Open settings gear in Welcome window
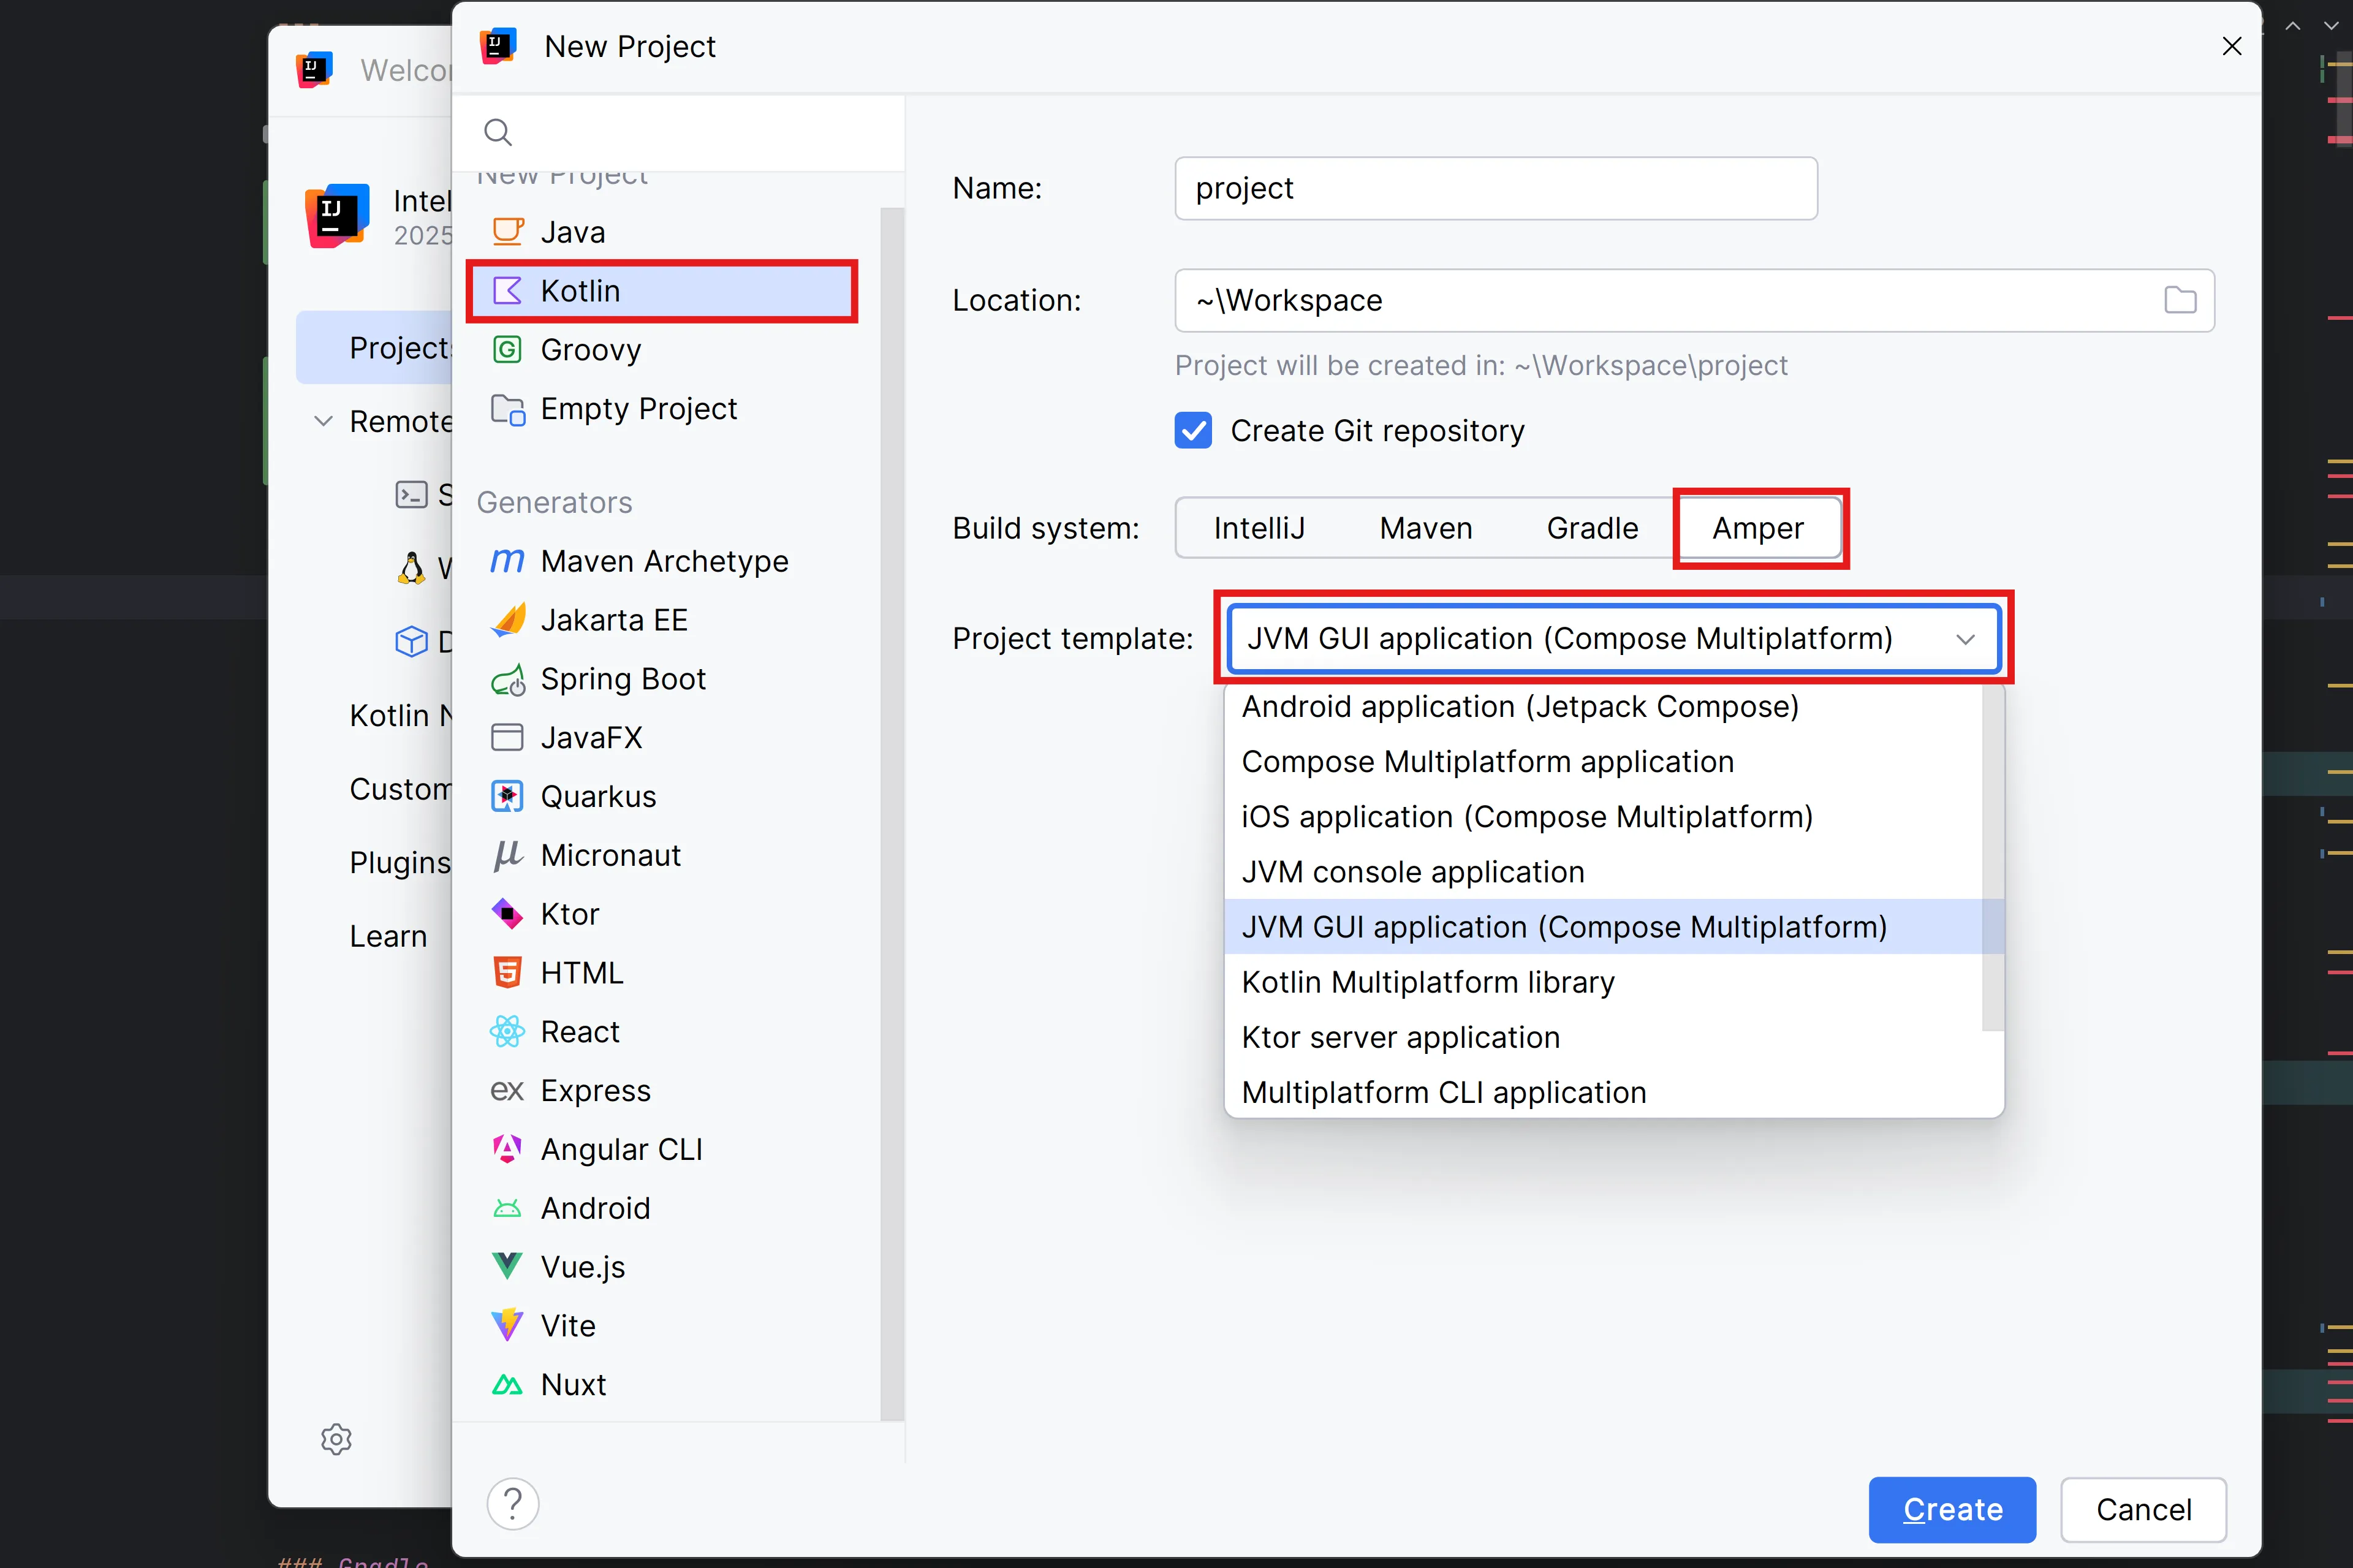 pyautogui.click(x=336, y=1439)
